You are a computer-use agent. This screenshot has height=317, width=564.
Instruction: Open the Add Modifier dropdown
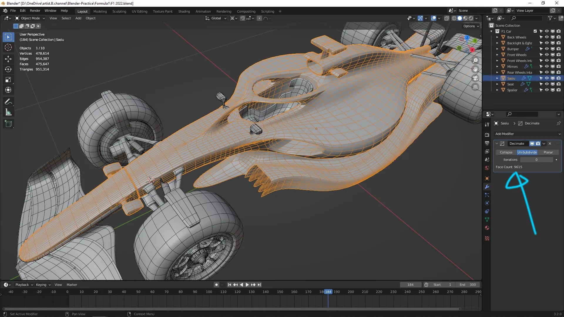(527, 134)
